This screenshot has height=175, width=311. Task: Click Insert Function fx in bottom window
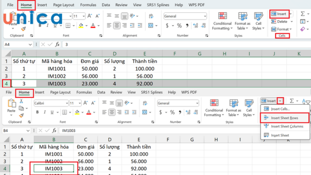(54, 130)
